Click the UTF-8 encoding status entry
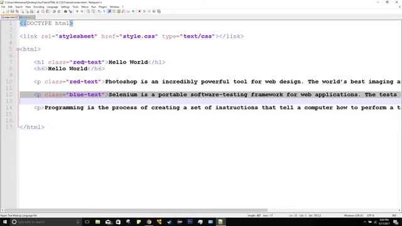Viewport: 402px width, 226px height. pos(371,215)
